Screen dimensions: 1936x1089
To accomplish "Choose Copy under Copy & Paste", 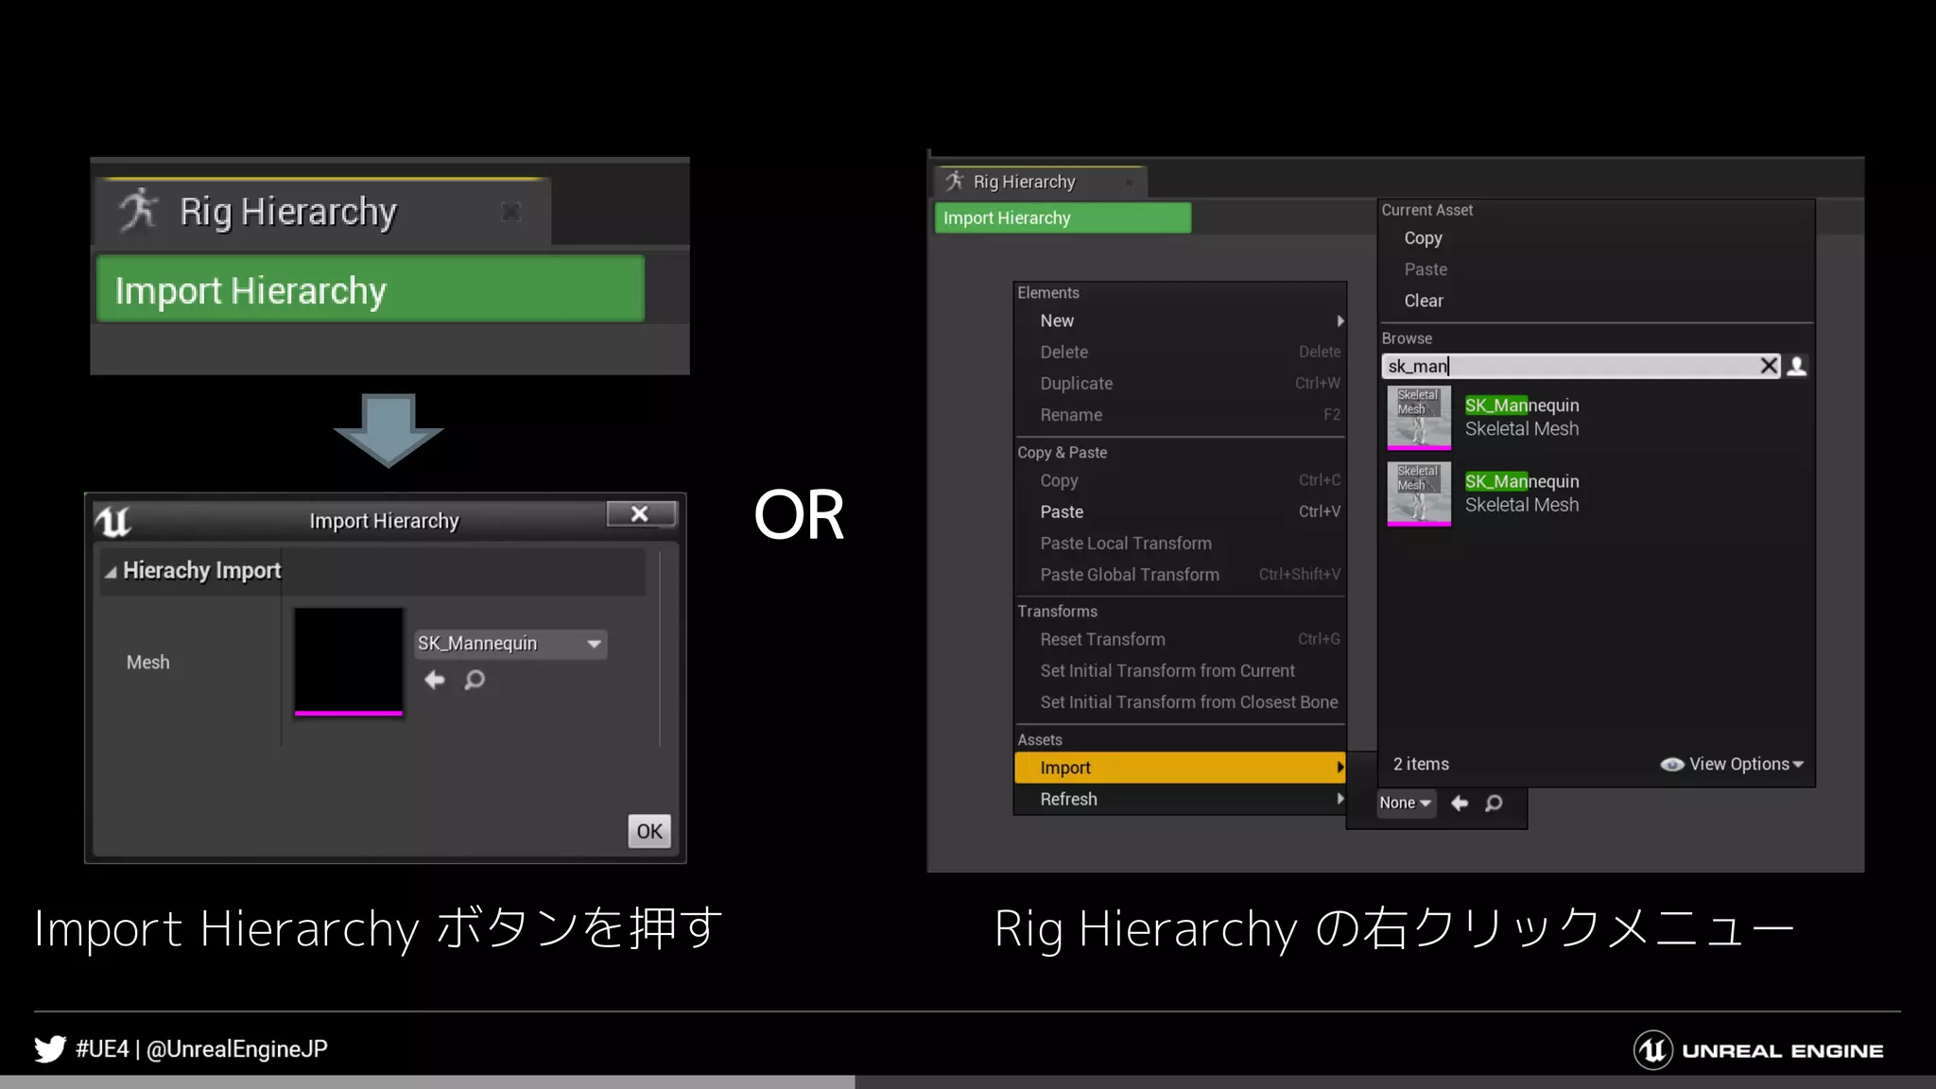I will [1180, 480].
